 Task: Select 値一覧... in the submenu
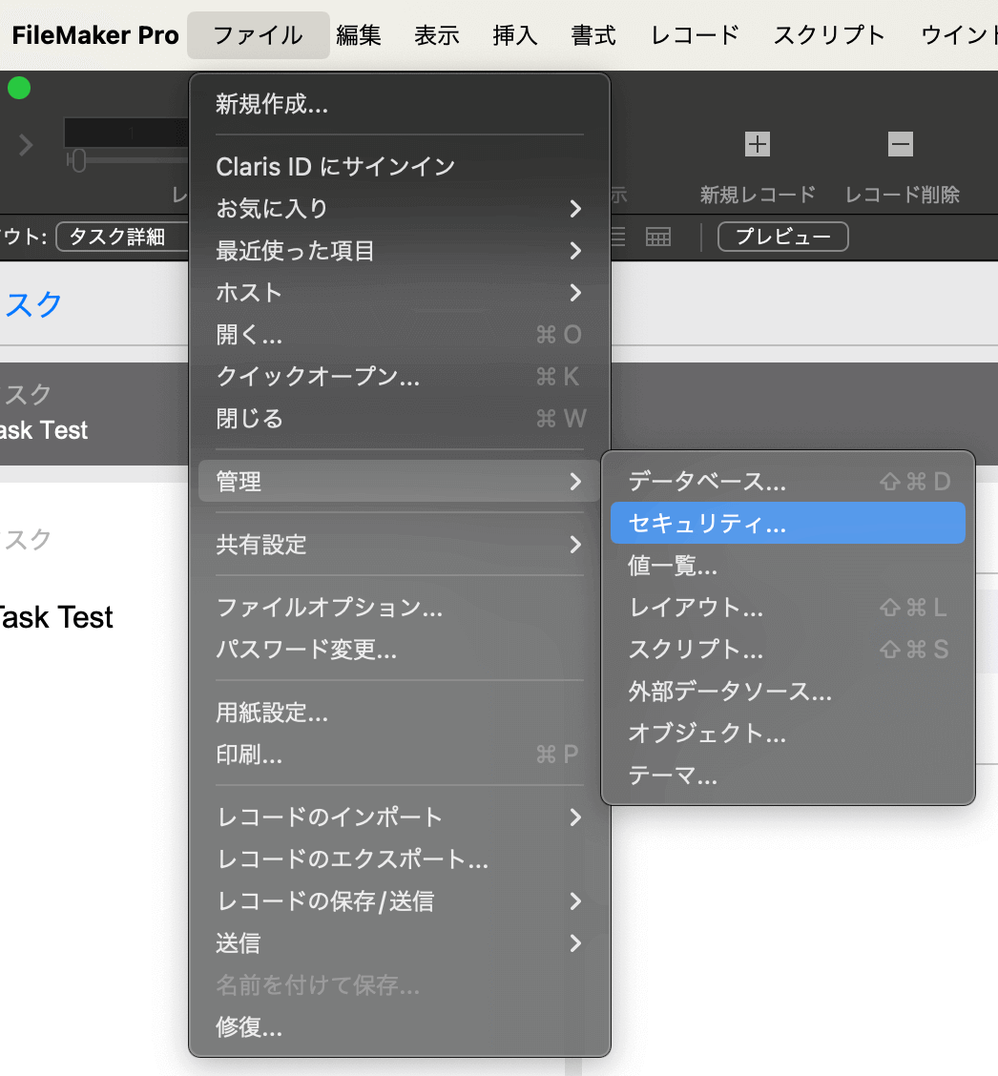coord(788,566)
